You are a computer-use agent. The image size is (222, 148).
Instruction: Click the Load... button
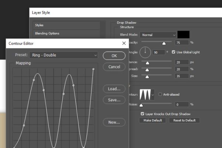click(114, 89)
